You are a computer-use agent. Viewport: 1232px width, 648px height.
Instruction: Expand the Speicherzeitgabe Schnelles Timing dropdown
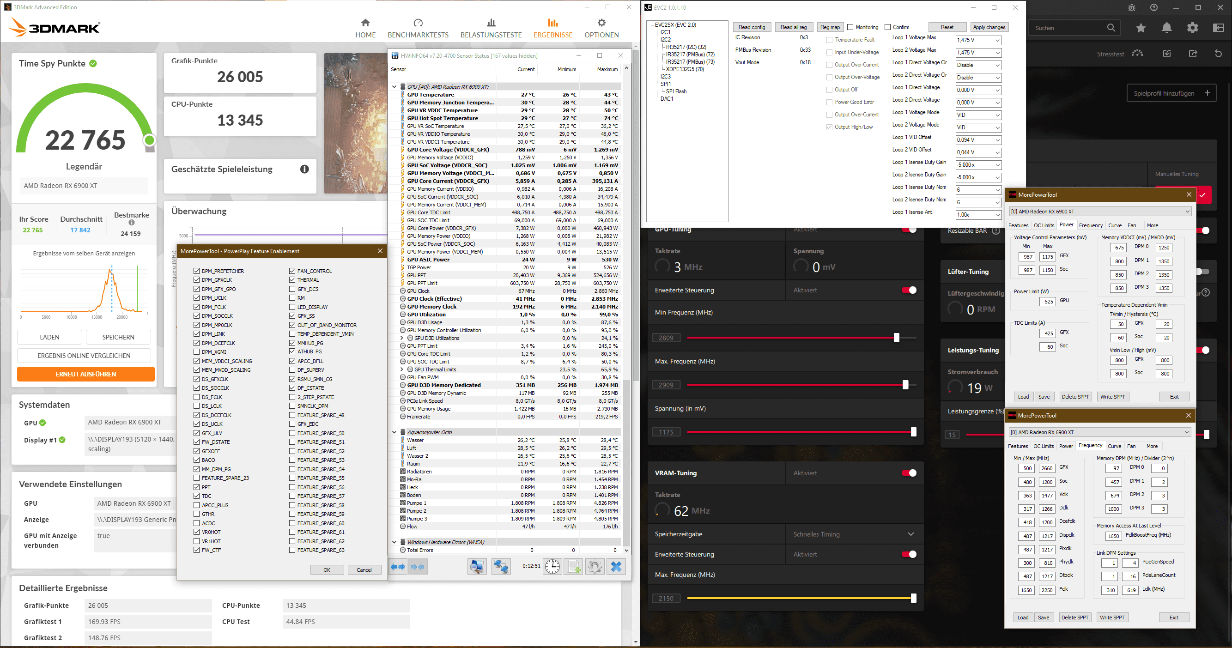pyautogui.click(x=910, y=534)
